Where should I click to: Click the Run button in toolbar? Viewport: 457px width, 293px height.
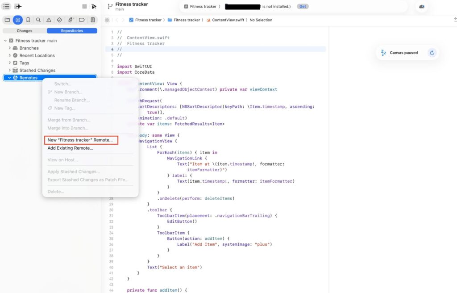[94, 6]
